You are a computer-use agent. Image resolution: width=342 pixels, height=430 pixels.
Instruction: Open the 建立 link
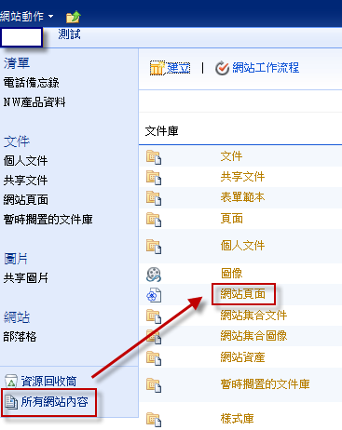[x=179, y=68]
